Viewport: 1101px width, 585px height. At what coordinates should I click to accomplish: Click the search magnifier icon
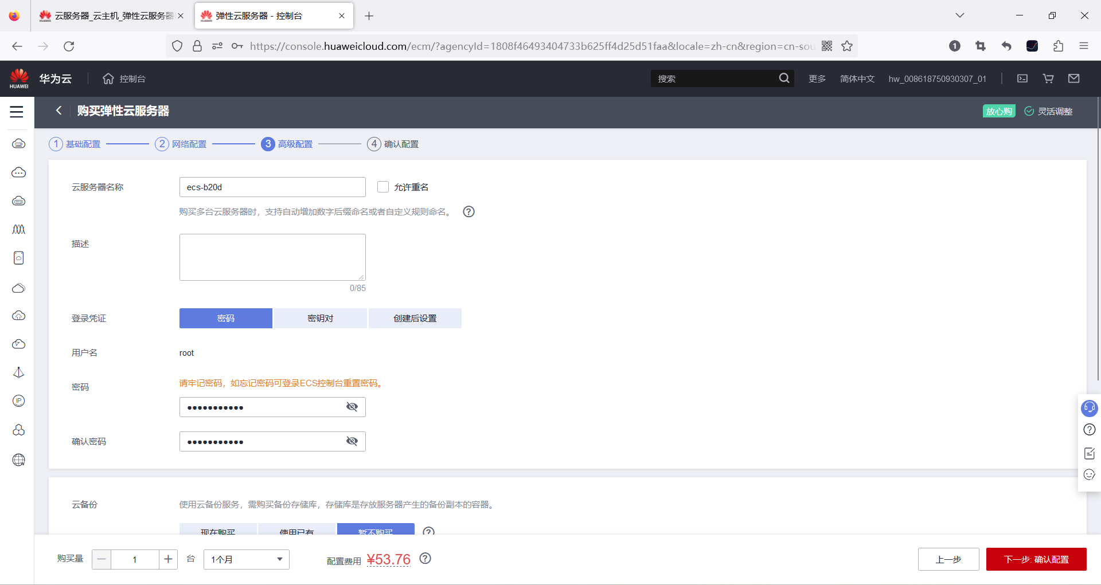click(x=784, y=78)
